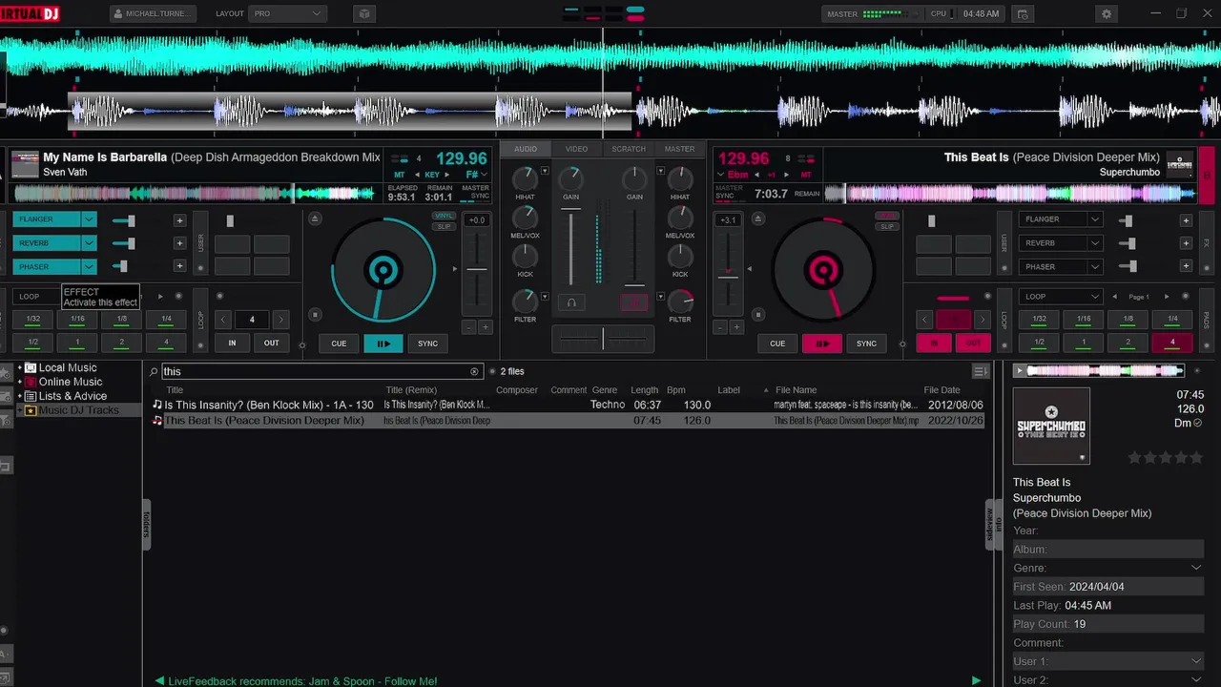This screenshot has width=1221, height=687.
Task: Click the box-shaped icon next to the layout selector
Action: tap(363, 14)
